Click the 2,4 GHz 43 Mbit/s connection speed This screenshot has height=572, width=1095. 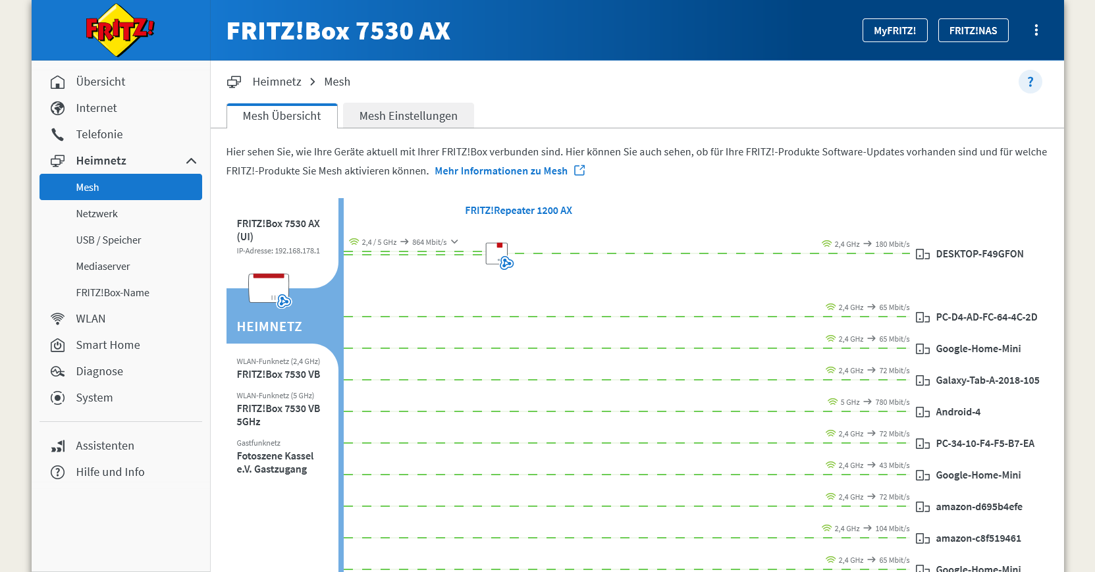pos(867,465)
